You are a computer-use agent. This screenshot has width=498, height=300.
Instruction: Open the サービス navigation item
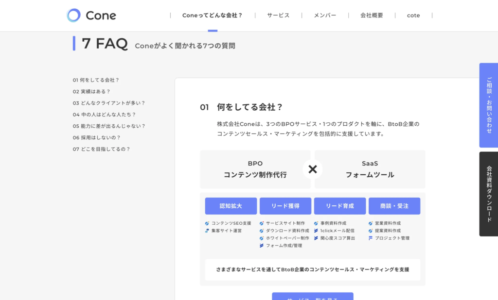278,16
